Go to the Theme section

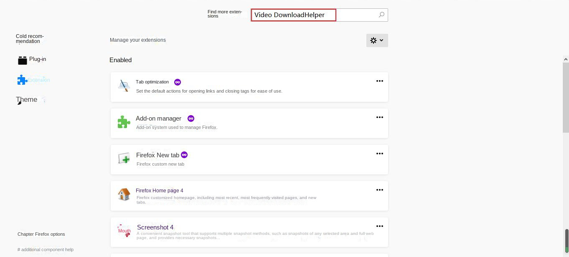(x=27, y=100)
